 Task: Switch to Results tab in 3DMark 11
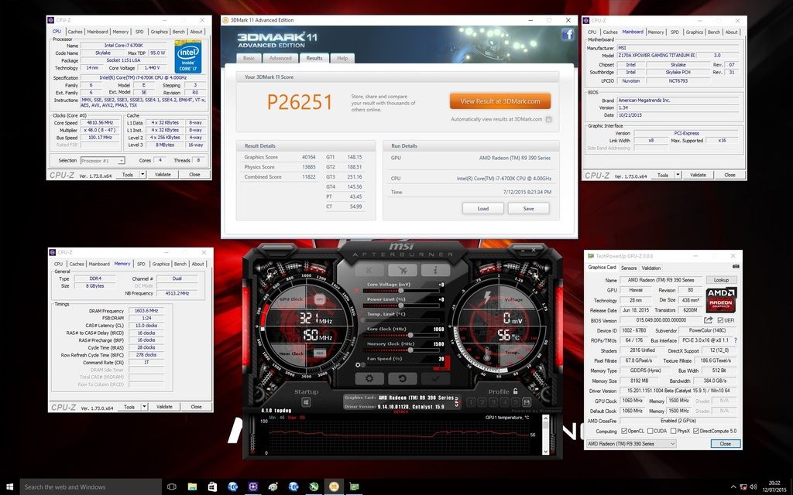coord(314,58)
